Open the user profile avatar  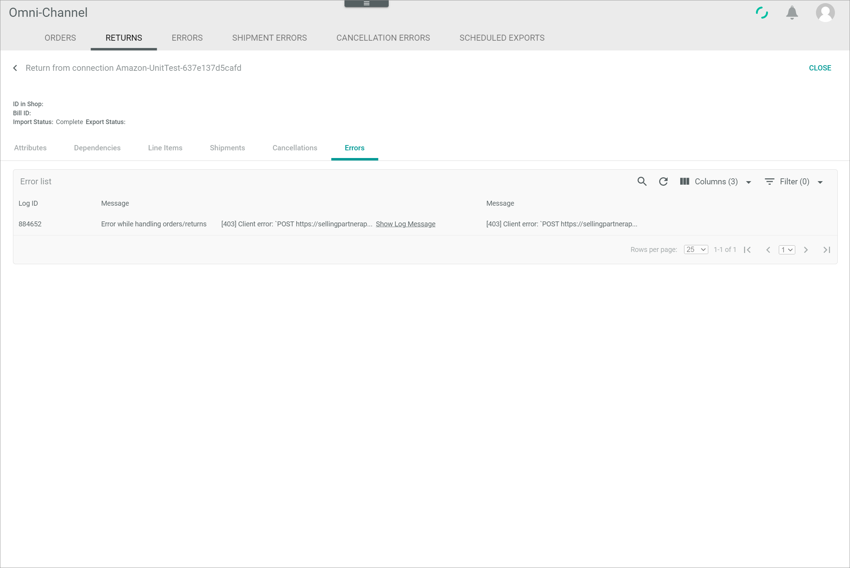tap(825, 13)
